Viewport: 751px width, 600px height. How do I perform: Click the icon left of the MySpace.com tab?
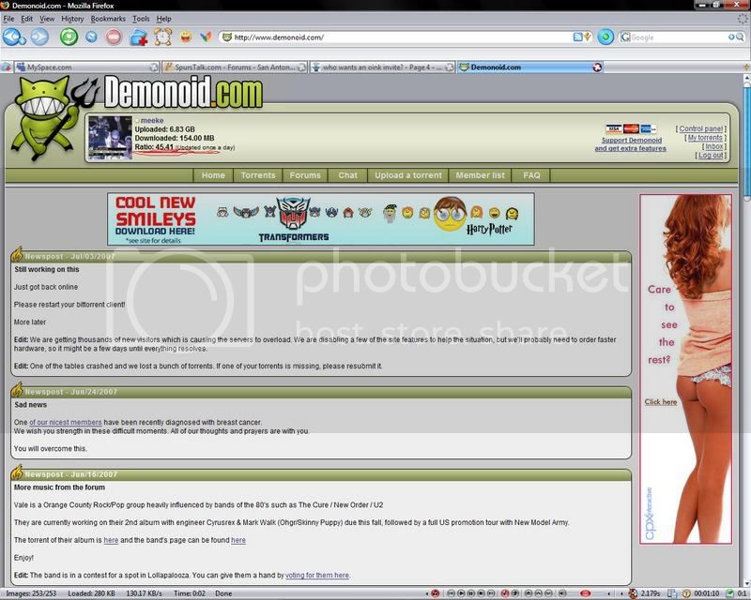(6, 67)
